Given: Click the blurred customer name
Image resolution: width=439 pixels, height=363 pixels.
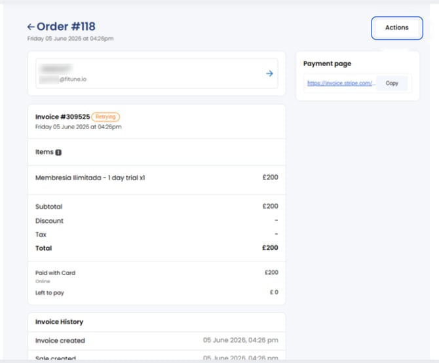Looking at the screenshot, I should pos(56,68).
